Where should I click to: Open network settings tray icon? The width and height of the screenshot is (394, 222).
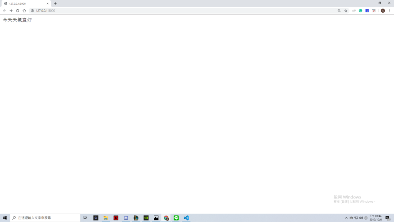pyautogui.click(x=356, y=218)
